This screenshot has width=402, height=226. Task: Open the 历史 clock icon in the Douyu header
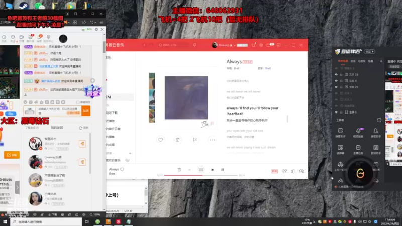(x=4, y=38)
